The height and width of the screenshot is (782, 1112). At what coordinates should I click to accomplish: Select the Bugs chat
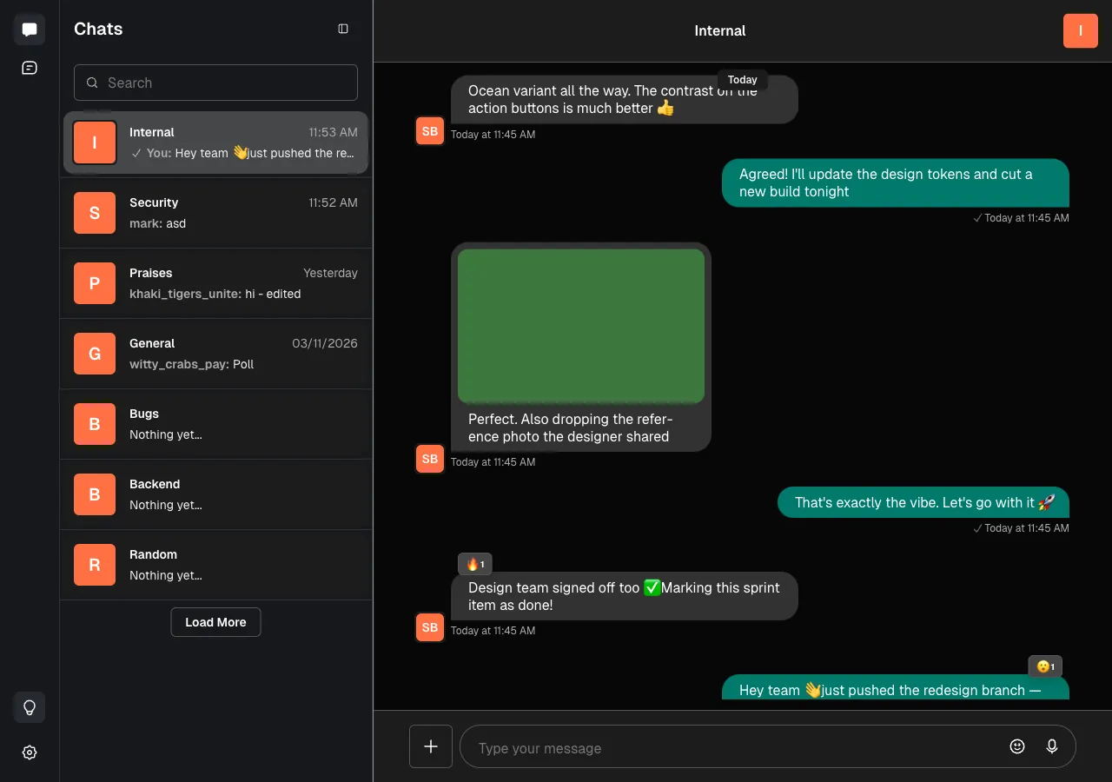(x=215, y=424)
